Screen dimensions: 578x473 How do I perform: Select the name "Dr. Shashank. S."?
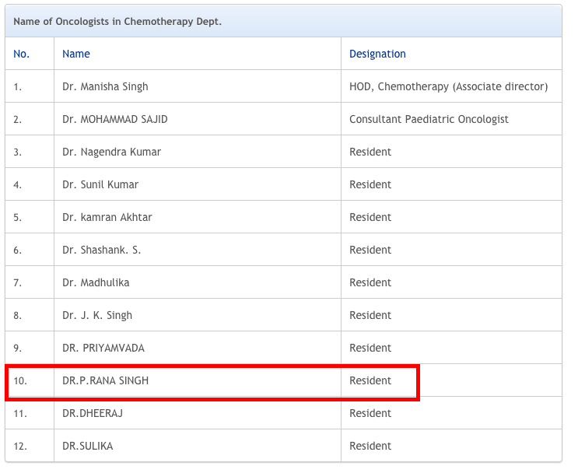pos(101,250)
